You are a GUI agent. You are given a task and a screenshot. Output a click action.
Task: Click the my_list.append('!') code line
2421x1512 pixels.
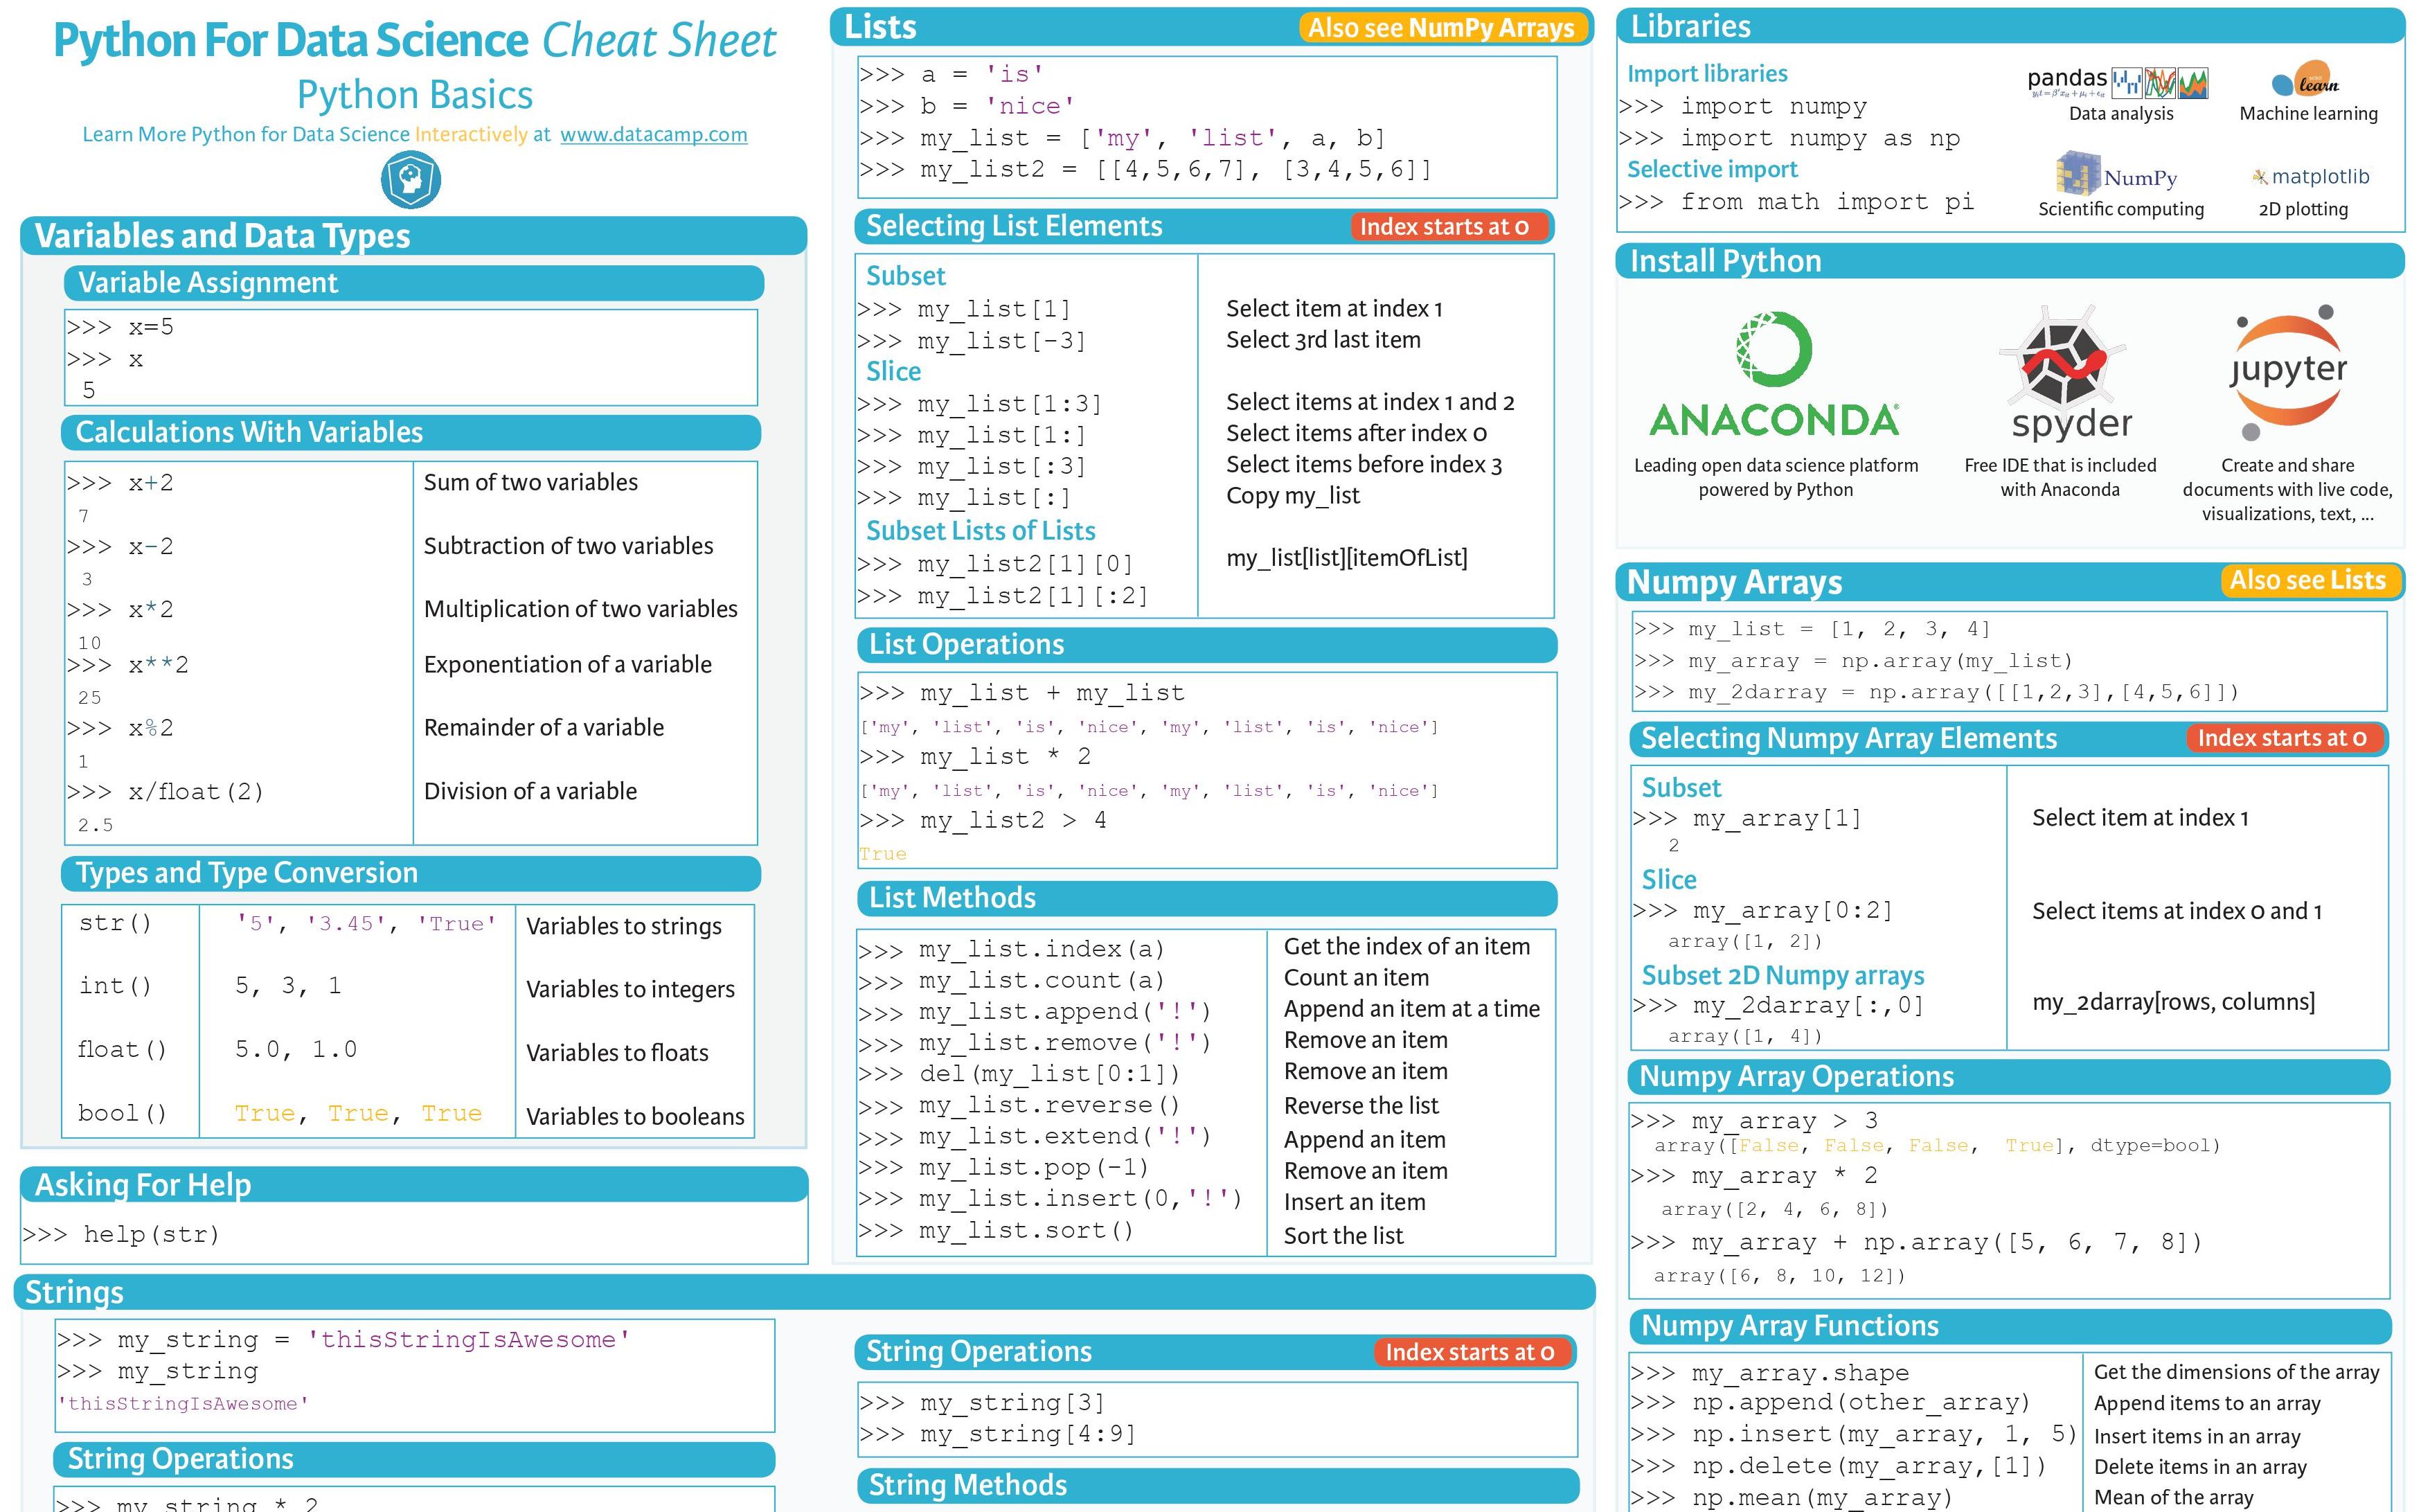click(1035, 1012)
